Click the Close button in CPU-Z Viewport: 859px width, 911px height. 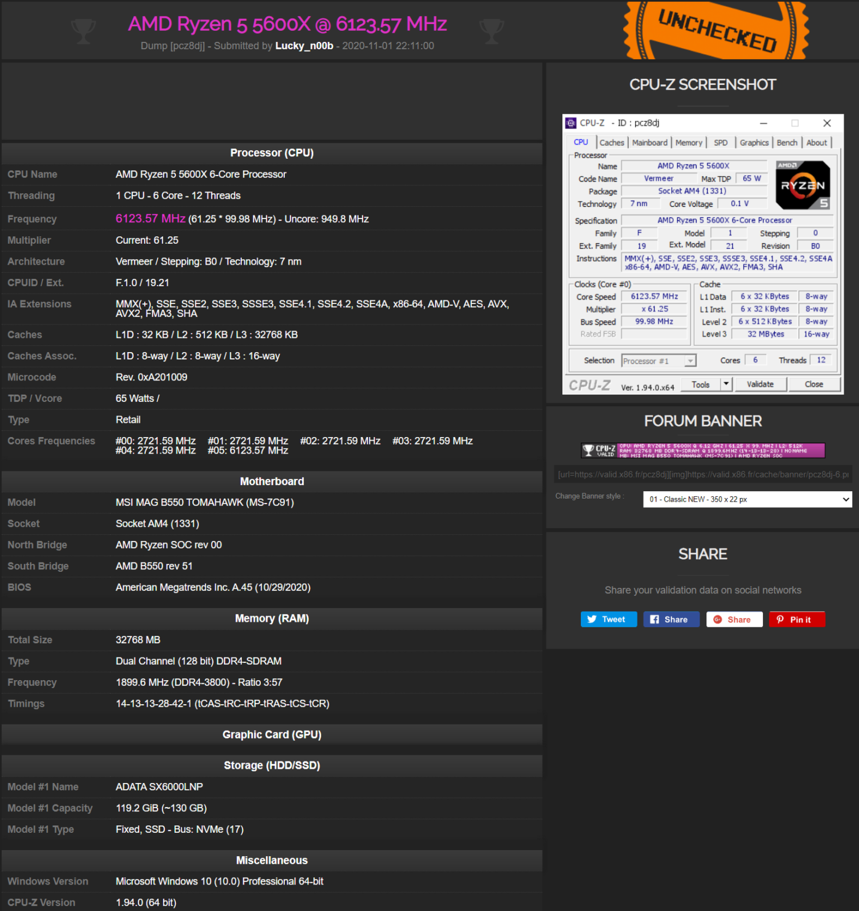pos(814,384)
